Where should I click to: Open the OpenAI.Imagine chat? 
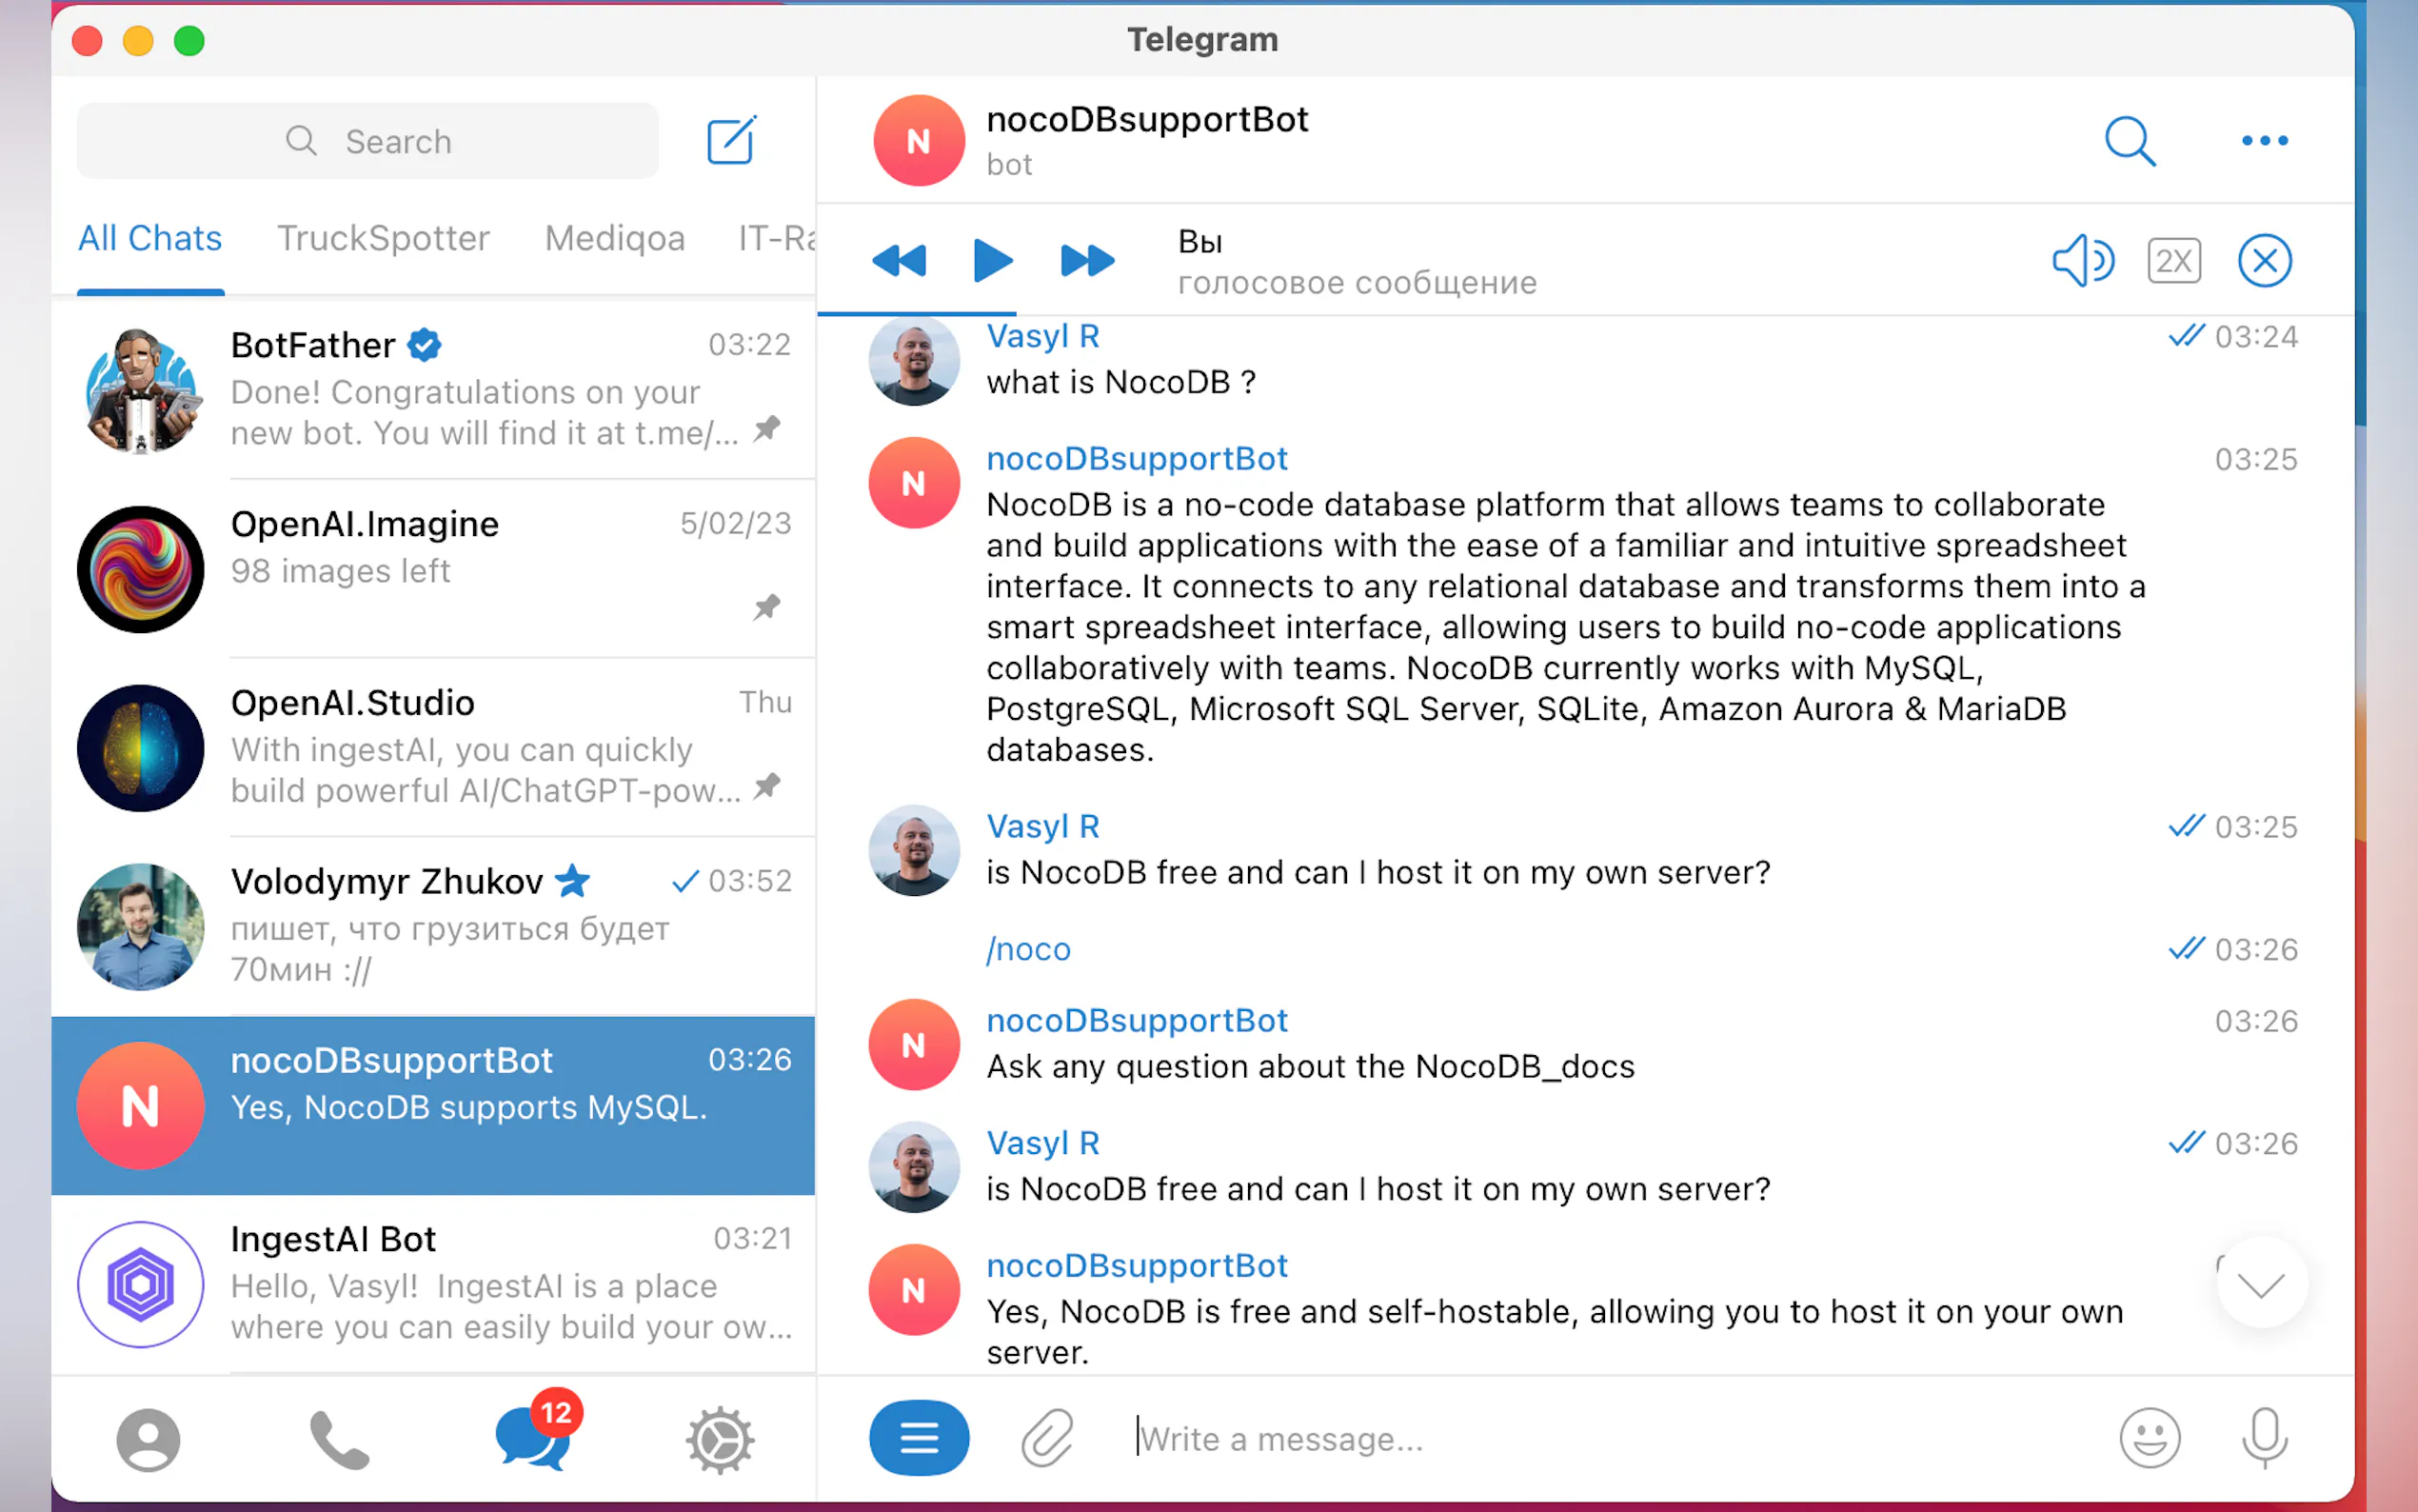pos(433,568)
